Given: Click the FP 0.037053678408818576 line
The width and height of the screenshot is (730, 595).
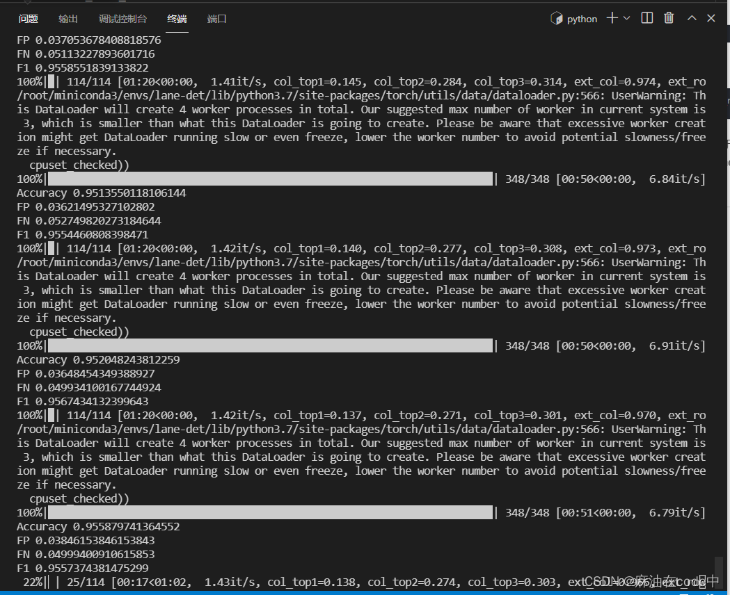Looking at the screenshot, I should [89, 40].
